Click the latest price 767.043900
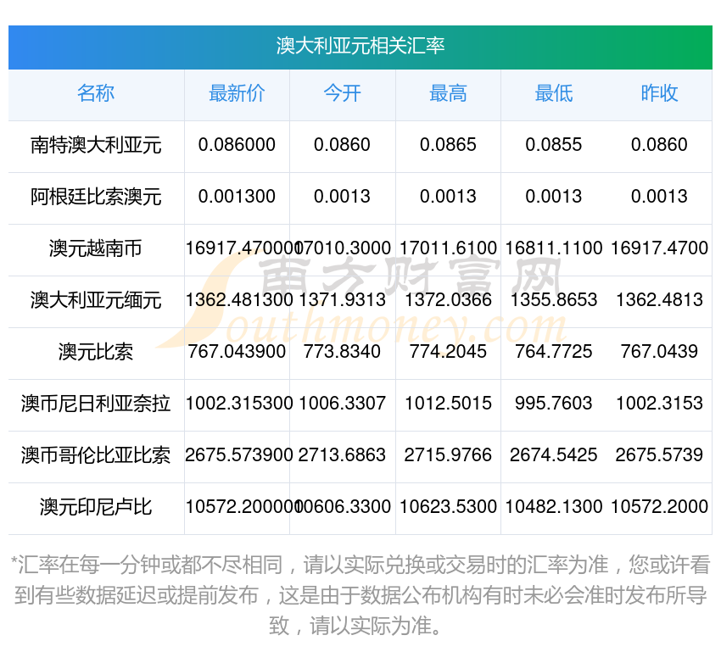 tap(237, 352)
